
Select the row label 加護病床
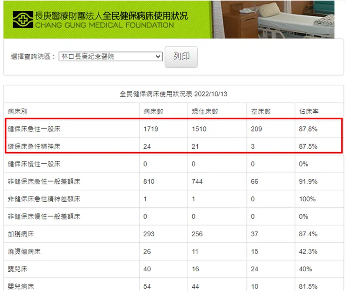[21, 234]
